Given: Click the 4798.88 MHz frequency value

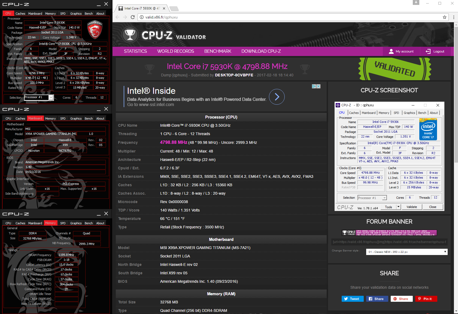Looking at the screenshot, I should (x=174, y=142).
